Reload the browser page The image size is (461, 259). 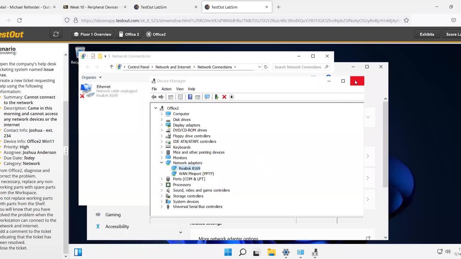tap(19, 21)
